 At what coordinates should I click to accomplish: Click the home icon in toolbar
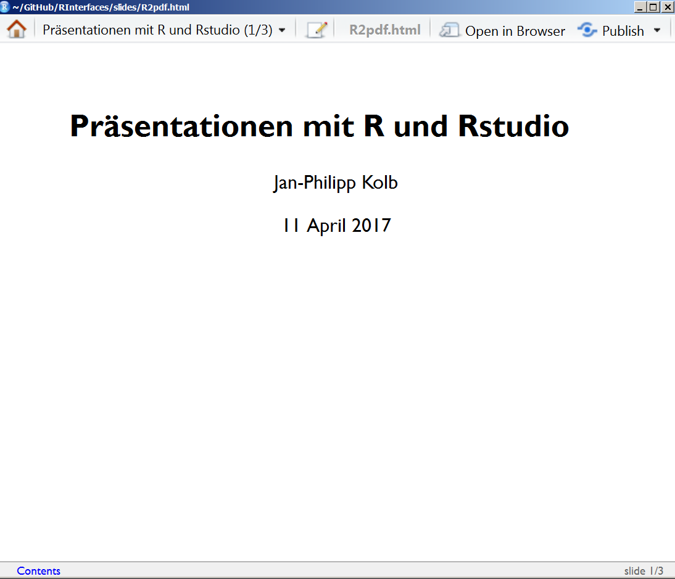click(x=17, y=30)
